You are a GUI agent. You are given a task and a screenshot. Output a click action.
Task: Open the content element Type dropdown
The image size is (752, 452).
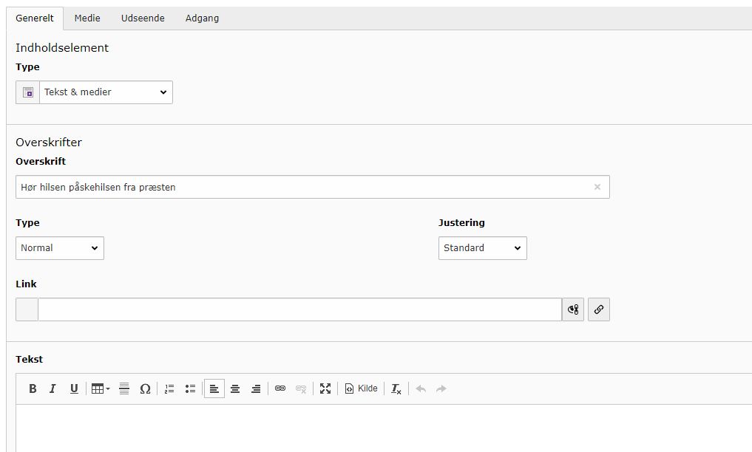[x=105, y=92]
